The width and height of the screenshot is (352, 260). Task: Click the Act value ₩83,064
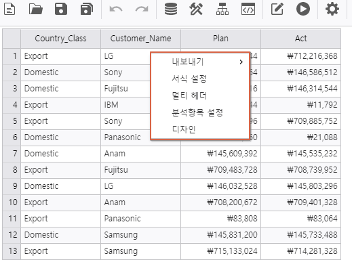click(x=300, y=219)
